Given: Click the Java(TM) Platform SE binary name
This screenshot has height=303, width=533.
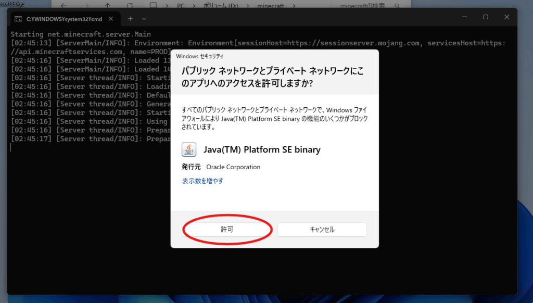Looking at the screenshot, I should pos(262,149).
